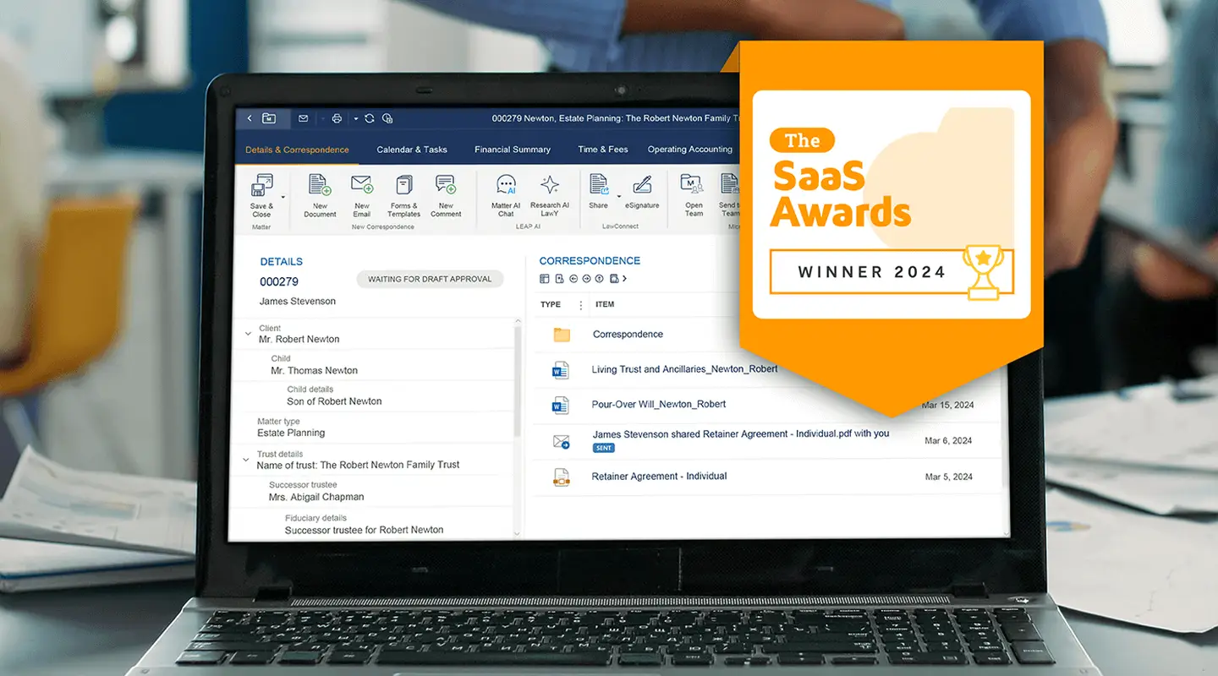Click matter number 000279 in Details

[x=279, y=281]
